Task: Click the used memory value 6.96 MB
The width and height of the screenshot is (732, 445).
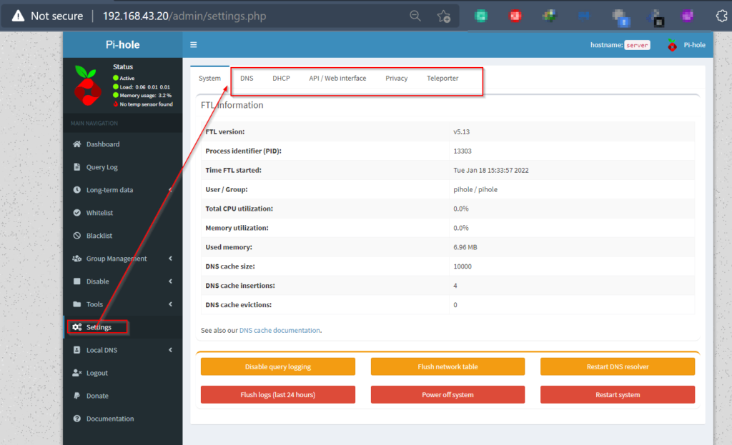Action: 465,247
